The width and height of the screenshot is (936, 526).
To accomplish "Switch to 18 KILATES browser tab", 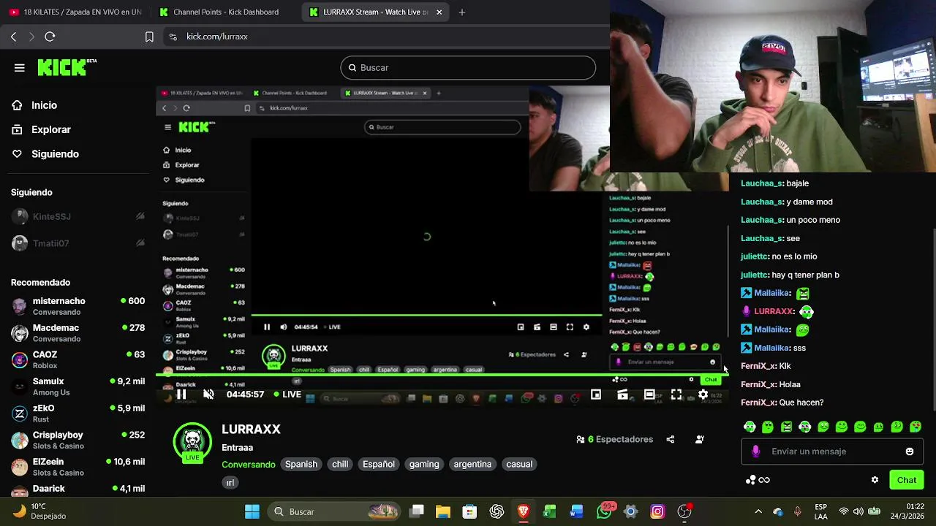I will (76, 12).
